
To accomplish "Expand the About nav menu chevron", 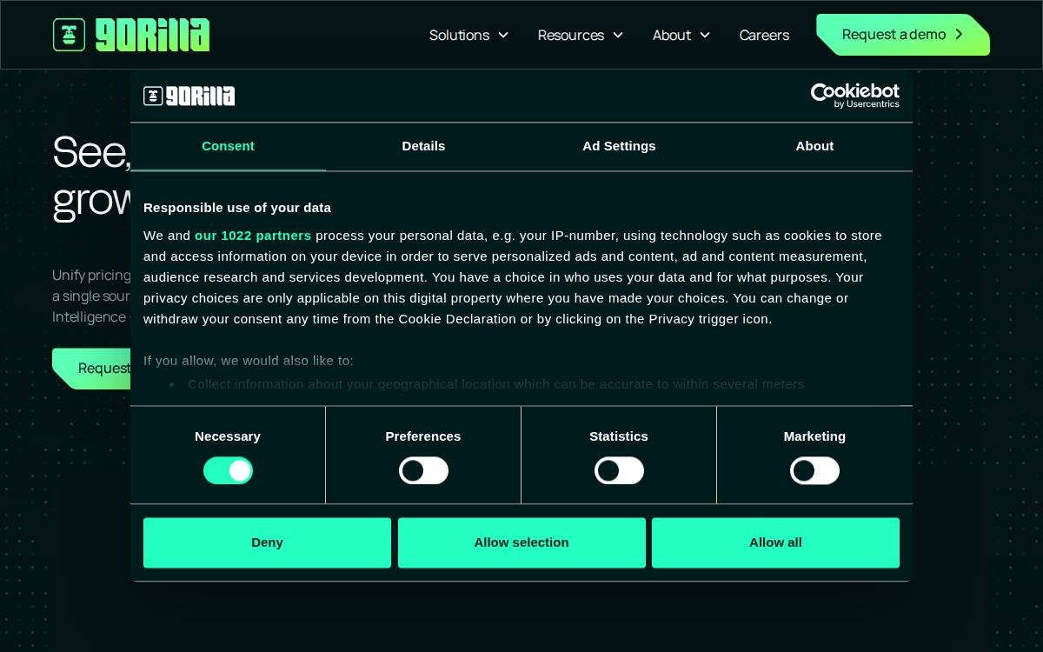I will [x=705, y=35].
